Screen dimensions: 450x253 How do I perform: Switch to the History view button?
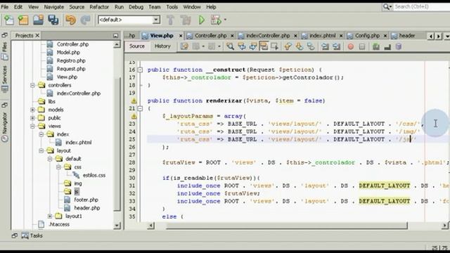click(162, 46)
